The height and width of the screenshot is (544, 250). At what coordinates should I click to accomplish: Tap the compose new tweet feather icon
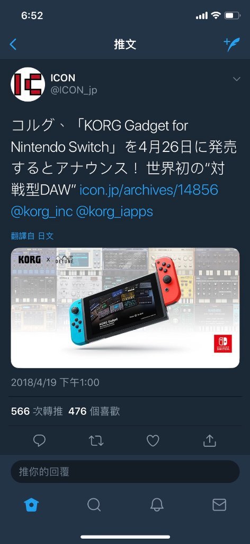[x=231, y=45]
